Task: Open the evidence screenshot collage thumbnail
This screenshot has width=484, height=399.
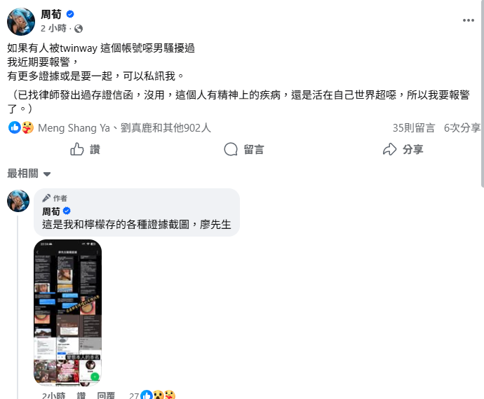Action: pos(67,312)
